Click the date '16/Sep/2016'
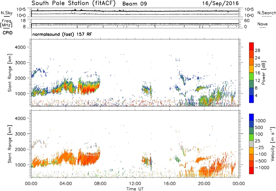This screenshot has width=276, height=191. (220, 3)
